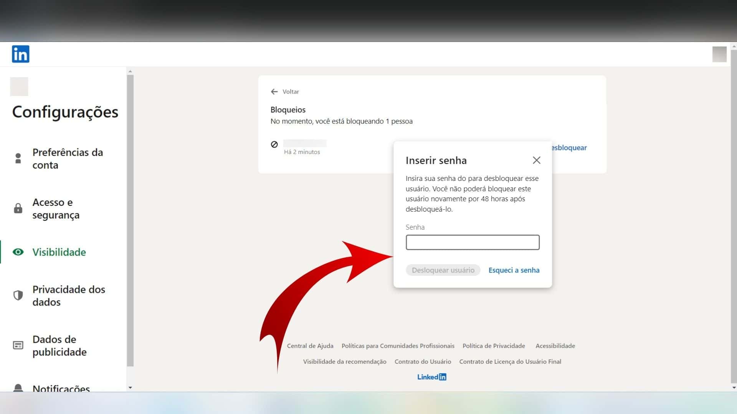737x414 pixels.
Task: Open Acessibilidade footer link
Action: (555, 346)
